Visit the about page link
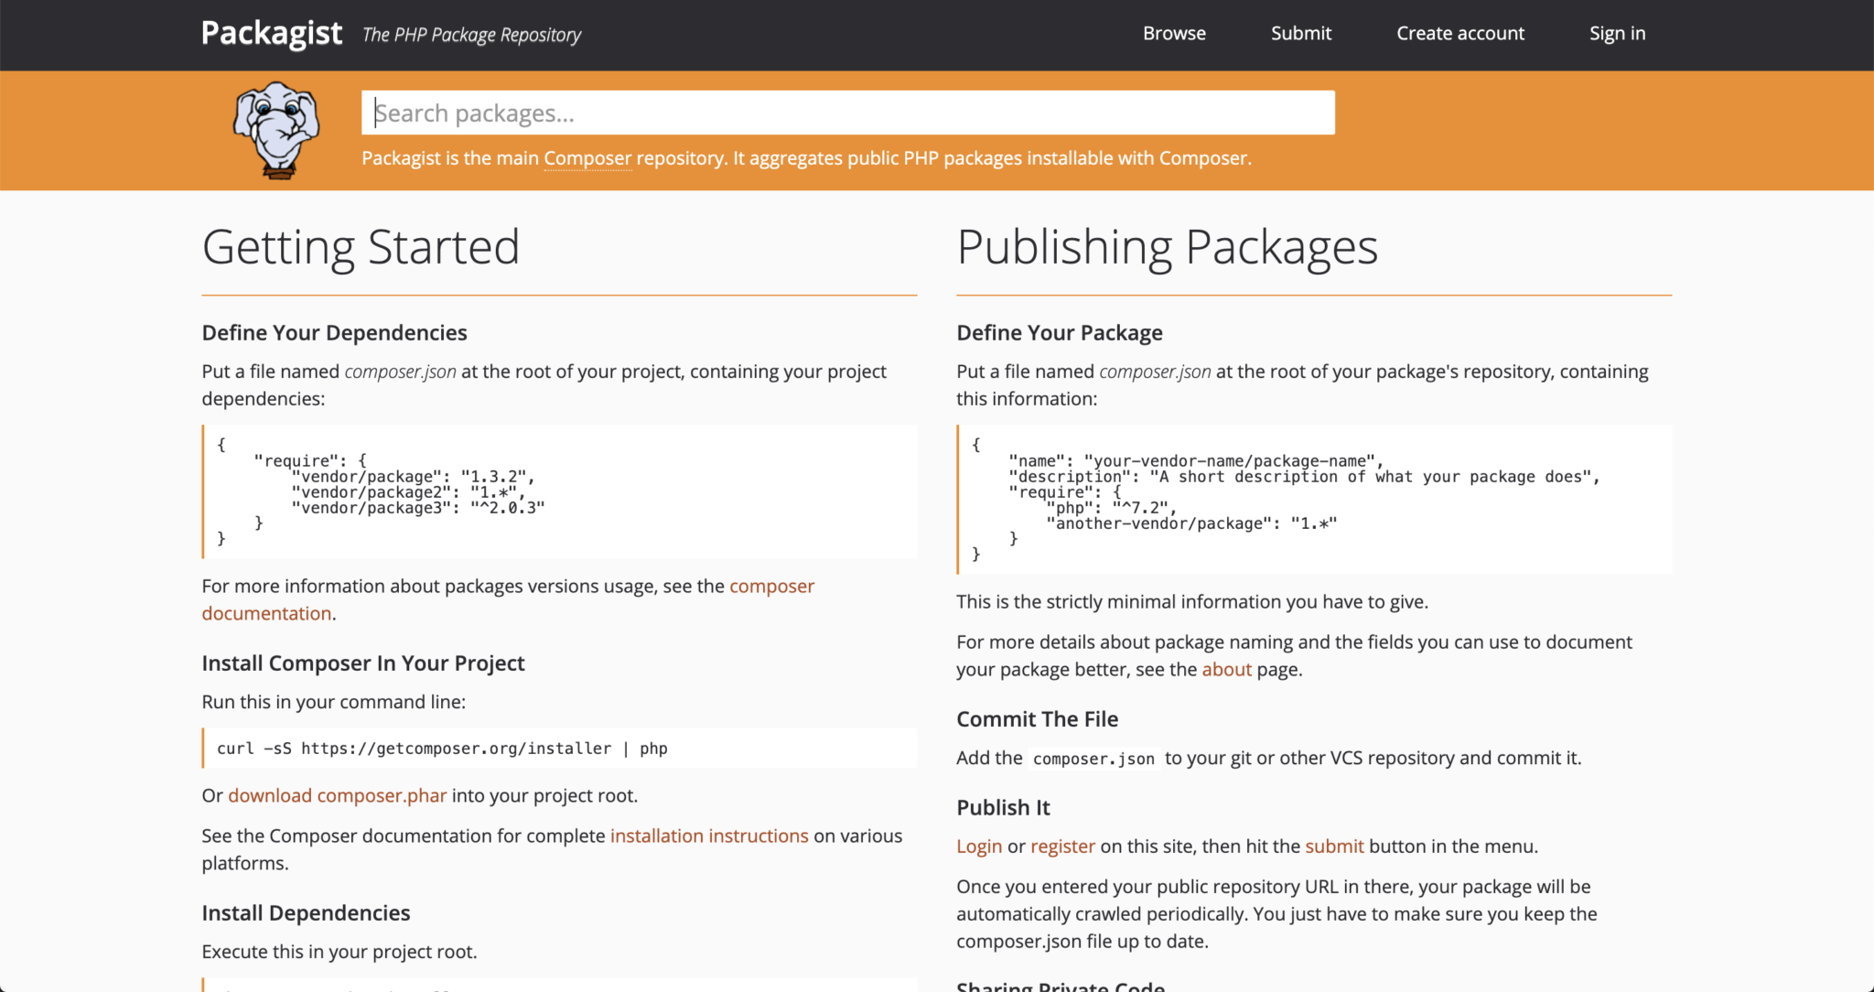Image resolution: width=1874 pixels, height=992 pixels. (x=1226, y=669)
